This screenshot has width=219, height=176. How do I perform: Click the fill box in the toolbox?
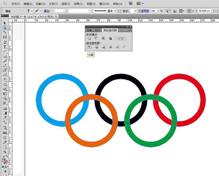click(4, 161)
